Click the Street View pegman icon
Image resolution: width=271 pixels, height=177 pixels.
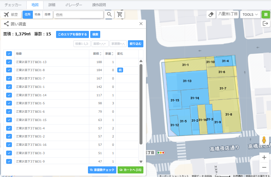click(264, 140)
